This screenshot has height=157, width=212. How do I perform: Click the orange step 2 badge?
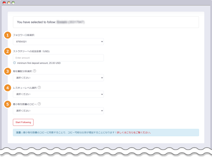pos(8,52)
